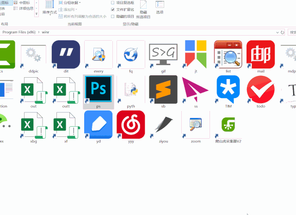Tick the 隐藏的项目 checkbox
The height and width of the screenshot is (215, 296).
tap(113, 17)
